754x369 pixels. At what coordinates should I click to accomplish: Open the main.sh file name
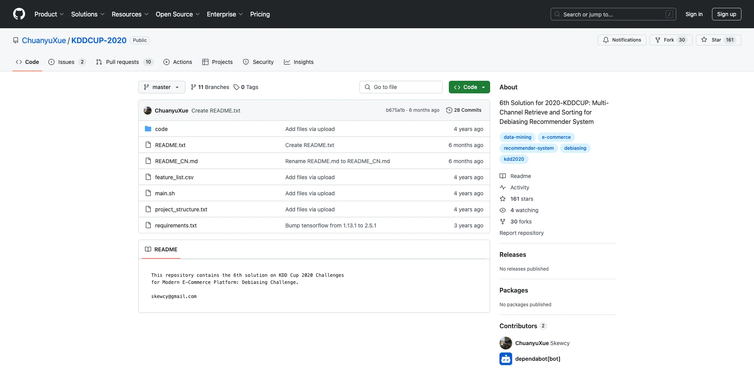point(165,193)
